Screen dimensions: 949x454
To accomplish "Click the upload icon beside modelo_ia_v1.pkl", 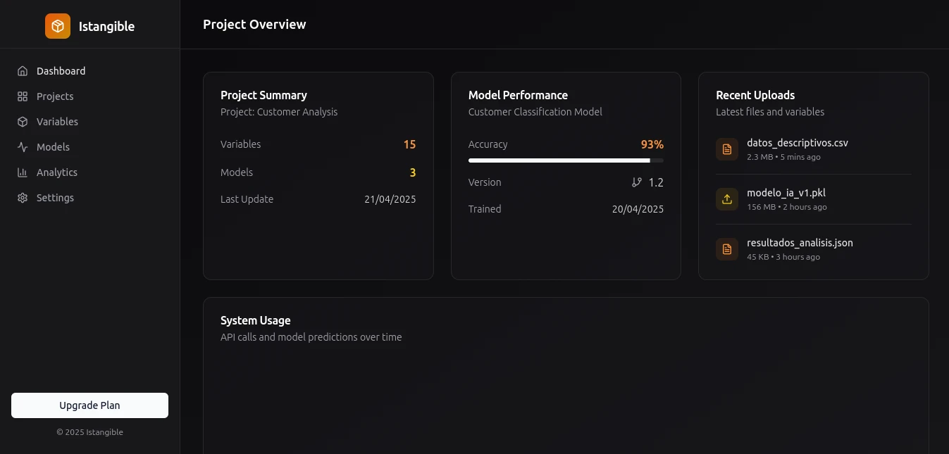I will click(727, 199).
